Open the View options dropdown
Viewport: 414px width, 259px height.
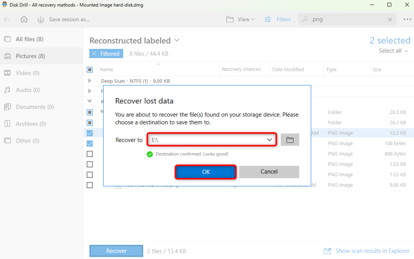[240, 19]
